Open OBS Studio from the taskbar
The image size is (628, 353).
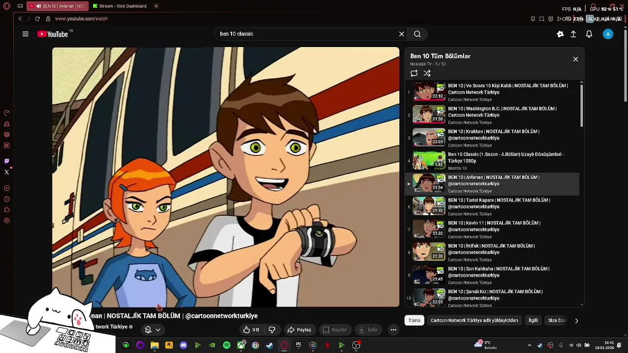tap(356, 345)
